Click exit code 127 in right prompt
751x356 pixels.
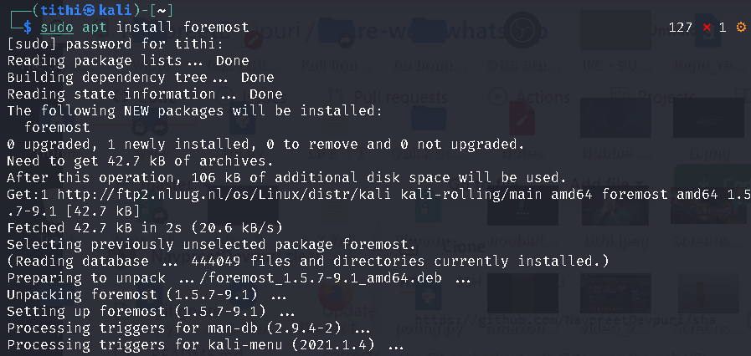point(681,28)
